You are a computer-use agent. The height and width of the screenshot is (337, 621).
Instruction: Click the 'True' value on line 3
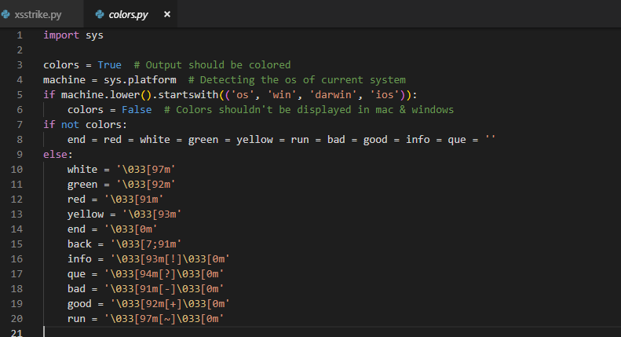point(109,65)
